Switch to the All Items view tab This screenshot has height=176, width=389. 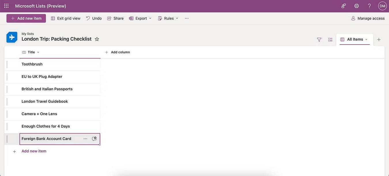point(355,39)
